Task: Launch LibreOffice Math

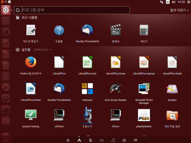Action: coord(172,62)
